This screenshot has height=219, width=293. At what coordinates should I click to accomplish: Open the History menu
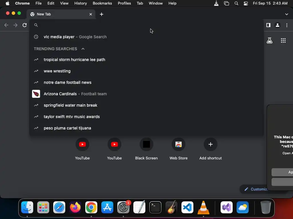coord(80,3)
